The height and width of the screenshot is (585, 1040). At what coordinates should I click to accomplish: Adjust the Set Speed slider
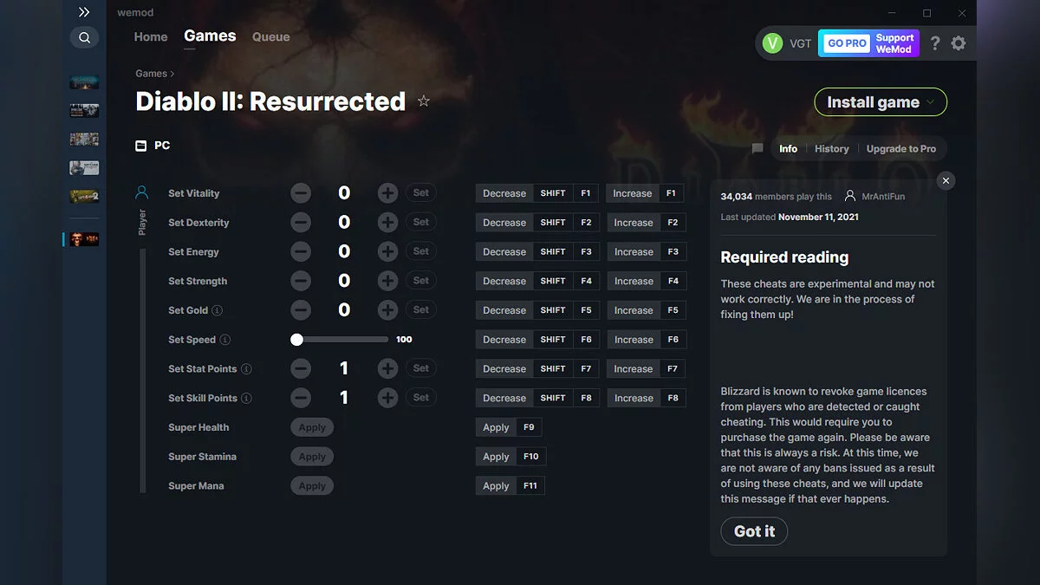pyautogui.click(x=297, y=339)
